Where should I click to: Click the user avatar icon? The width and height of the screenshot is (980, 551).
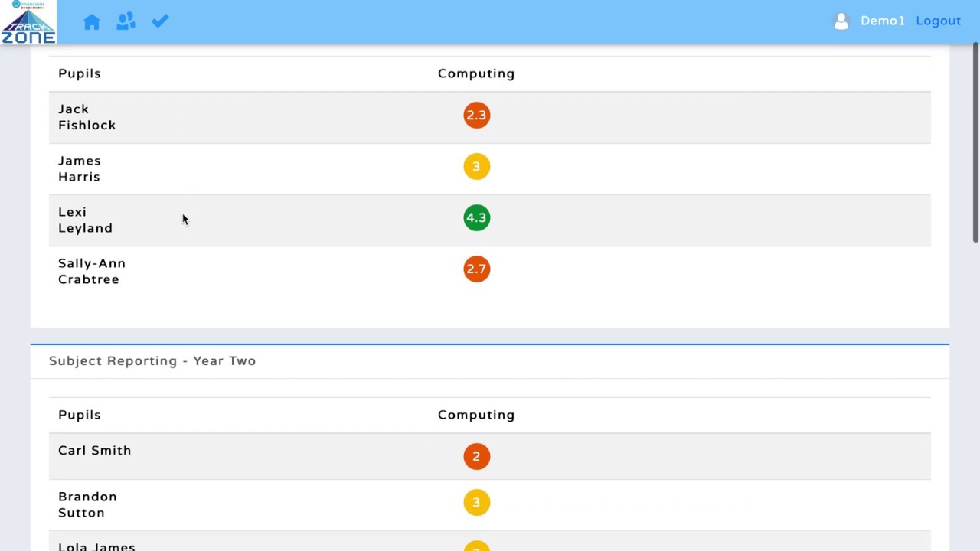coord(841,21)
